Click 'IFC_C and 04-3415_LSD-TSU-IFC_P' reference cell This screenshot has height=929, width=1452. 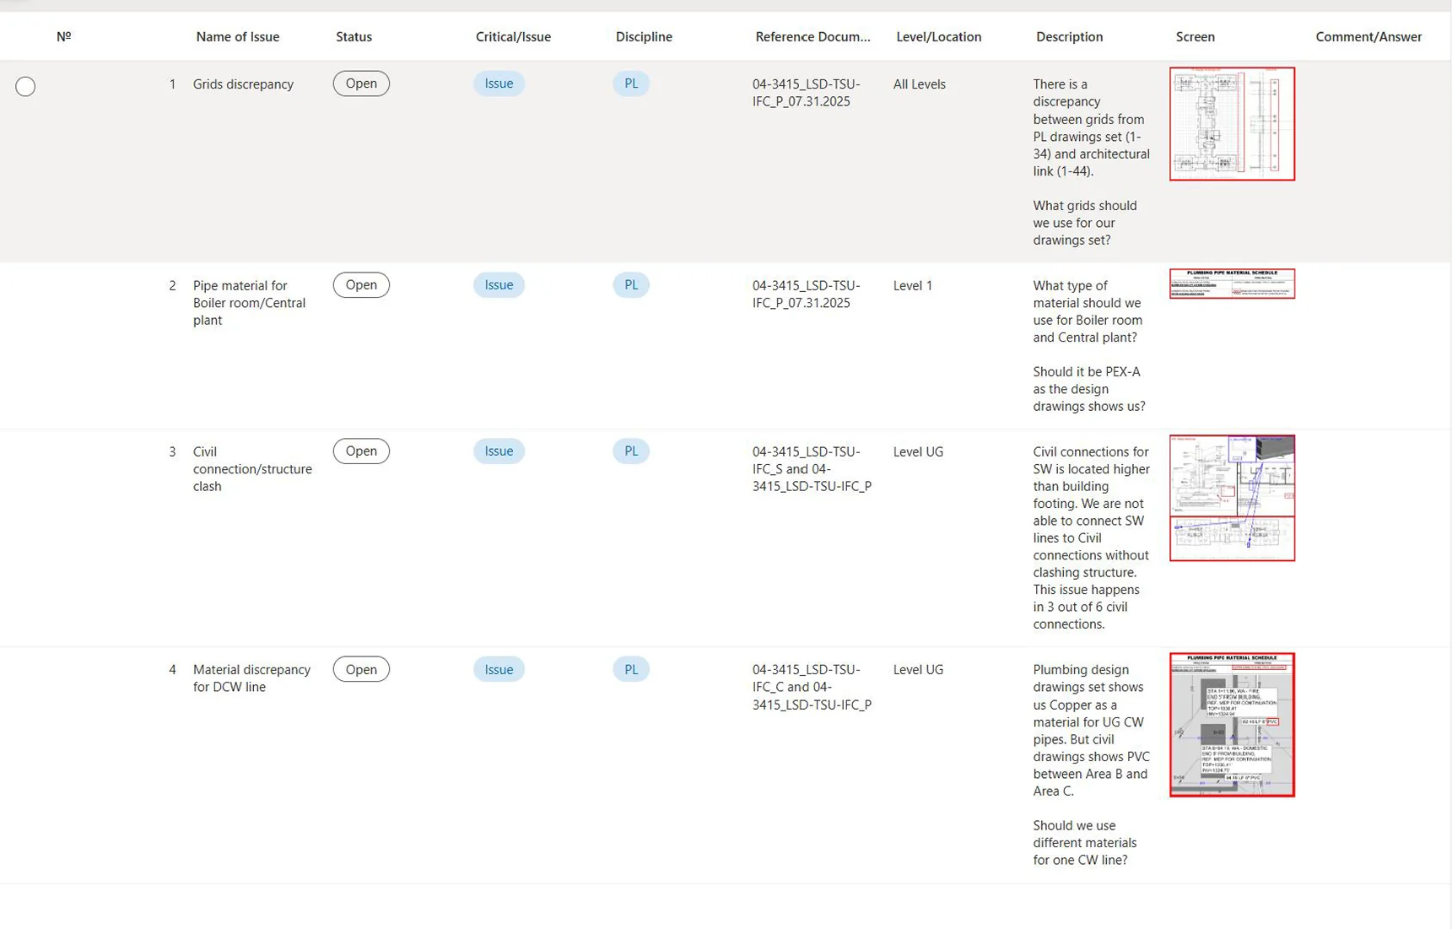[812, 687]
